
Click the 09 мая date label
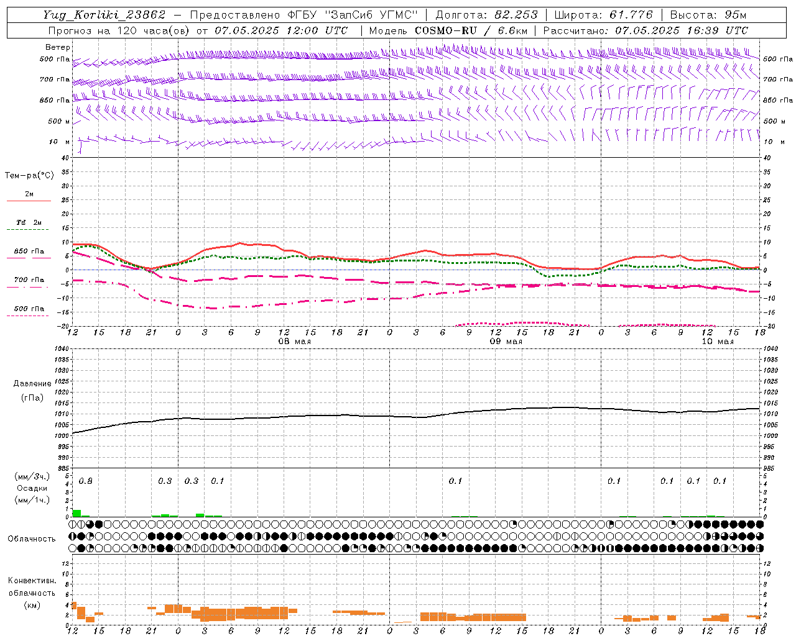click(x=506, y=342)
